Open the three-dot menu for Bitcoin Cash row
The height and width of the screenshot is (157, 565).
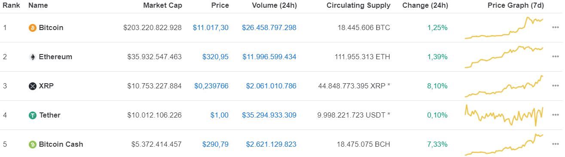click(555, 144)
